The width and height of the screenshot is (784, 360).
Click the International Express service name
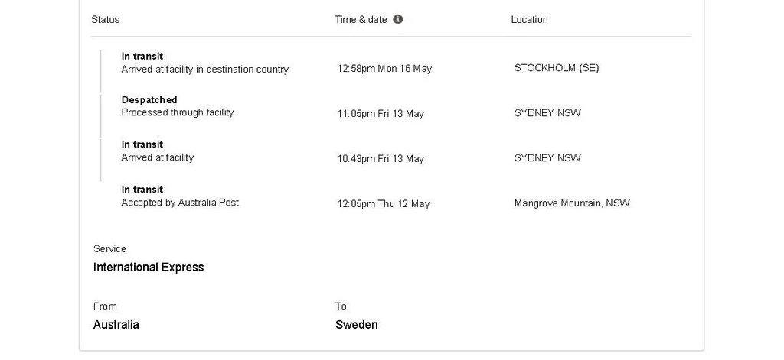(149, 268)
